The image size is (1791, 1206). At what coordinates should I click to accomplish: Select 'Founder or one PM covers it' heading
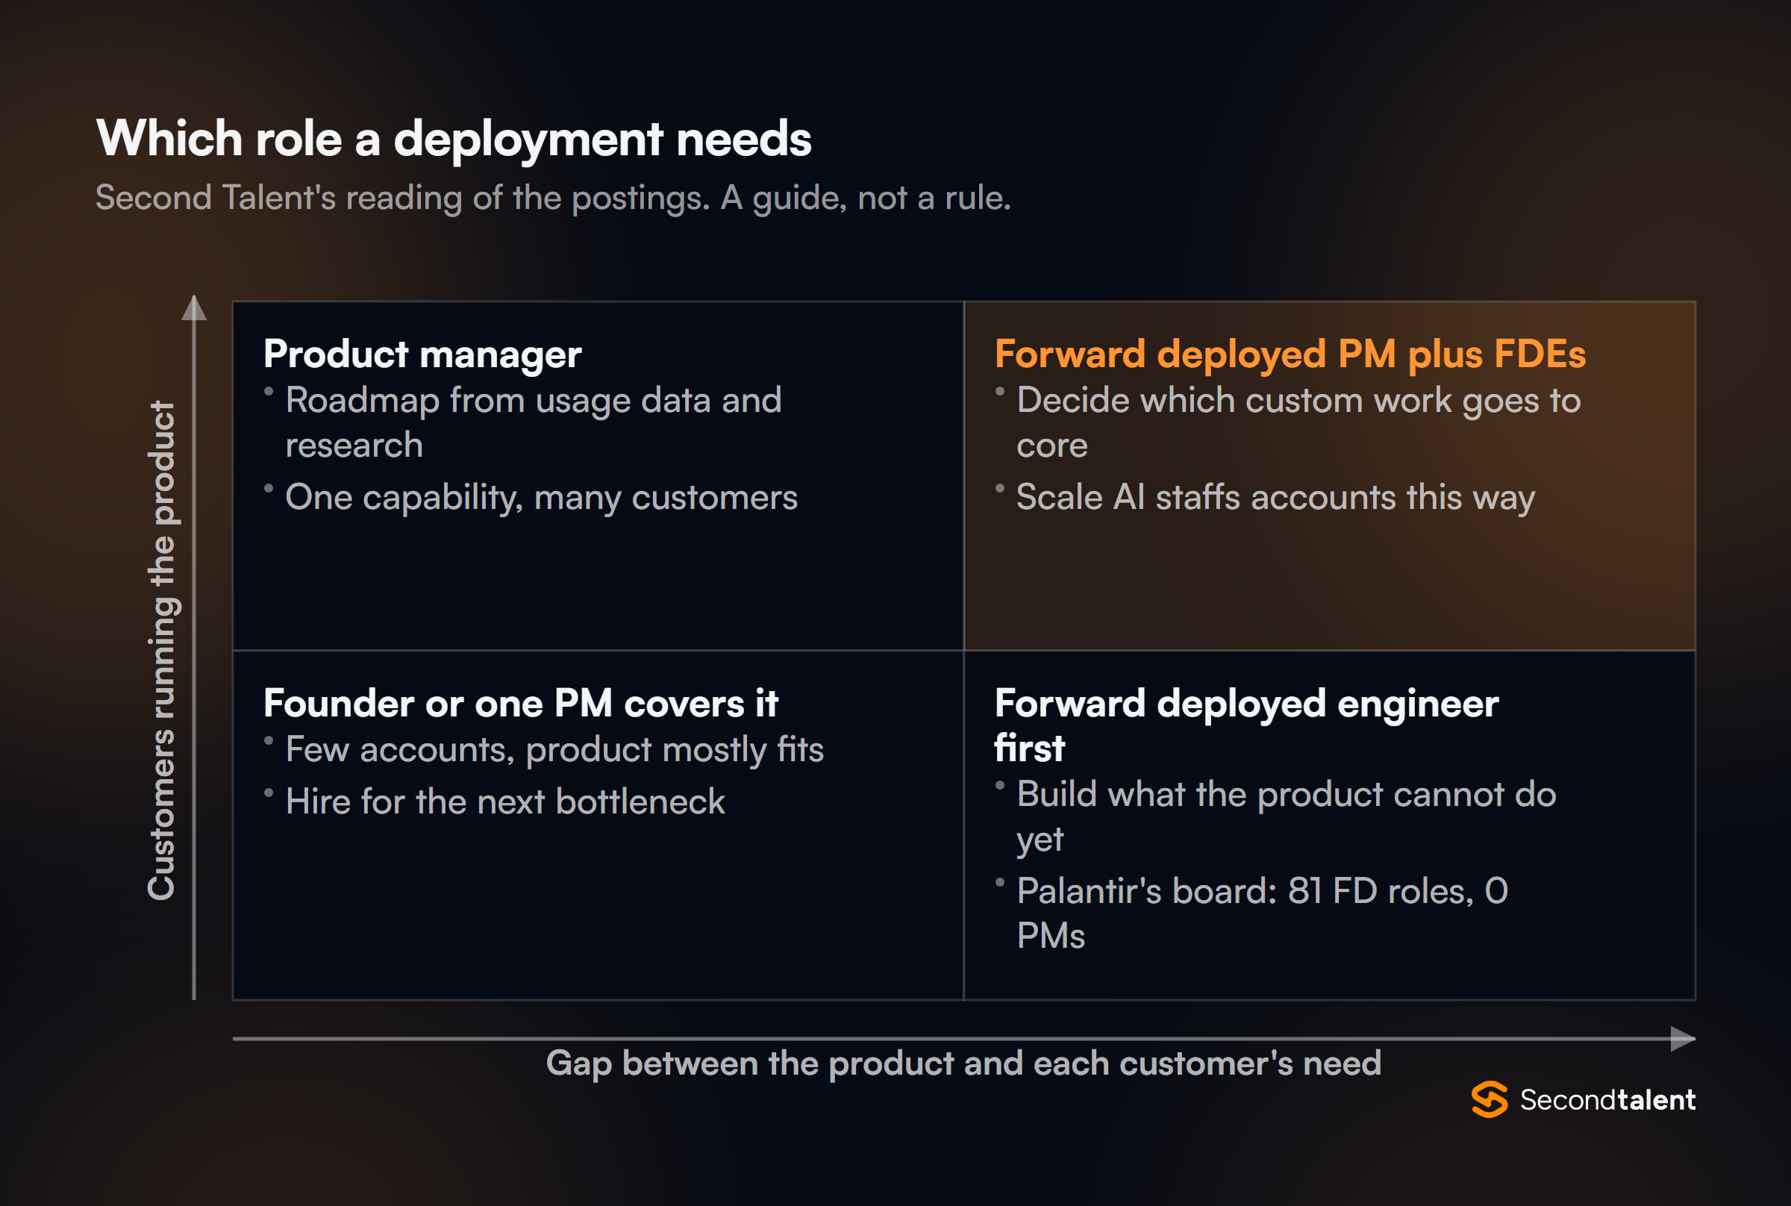coord(521,703)
